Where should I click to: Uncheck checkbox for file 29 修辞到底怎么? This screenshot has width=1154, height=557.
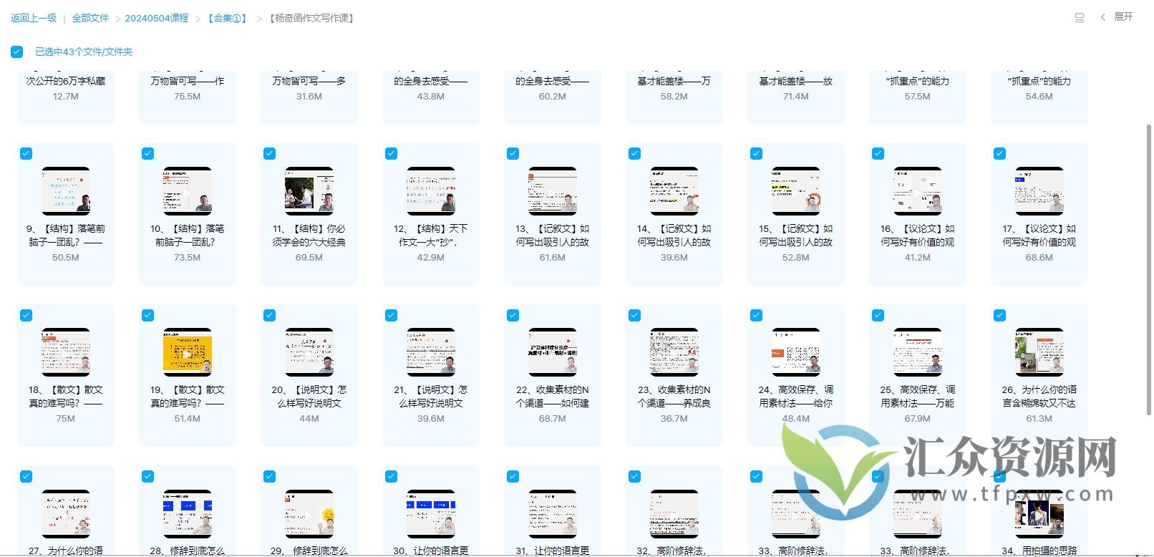click(x=269, y=476)
